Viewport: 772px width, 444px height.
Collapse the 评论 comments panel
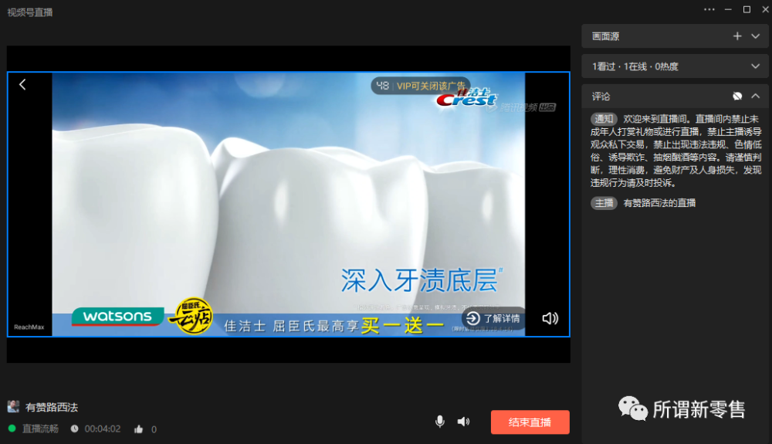tap(755, 96)
